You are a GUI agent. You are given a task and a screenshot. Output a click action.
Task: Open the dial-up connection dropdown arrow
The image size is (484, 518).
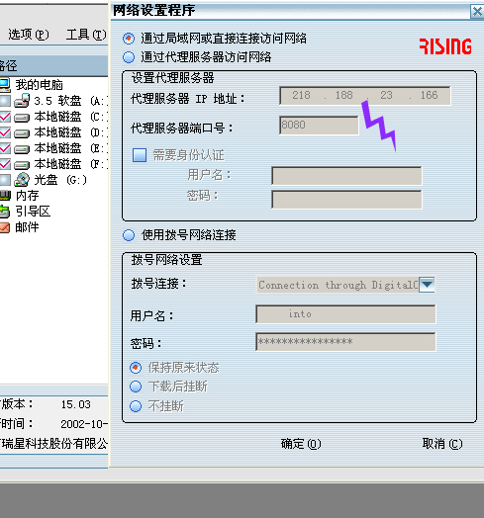click(427, 285)
